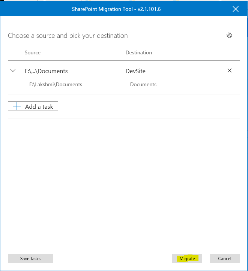
Task: Click the plus icon on Add a task
Action: (17, 106)
